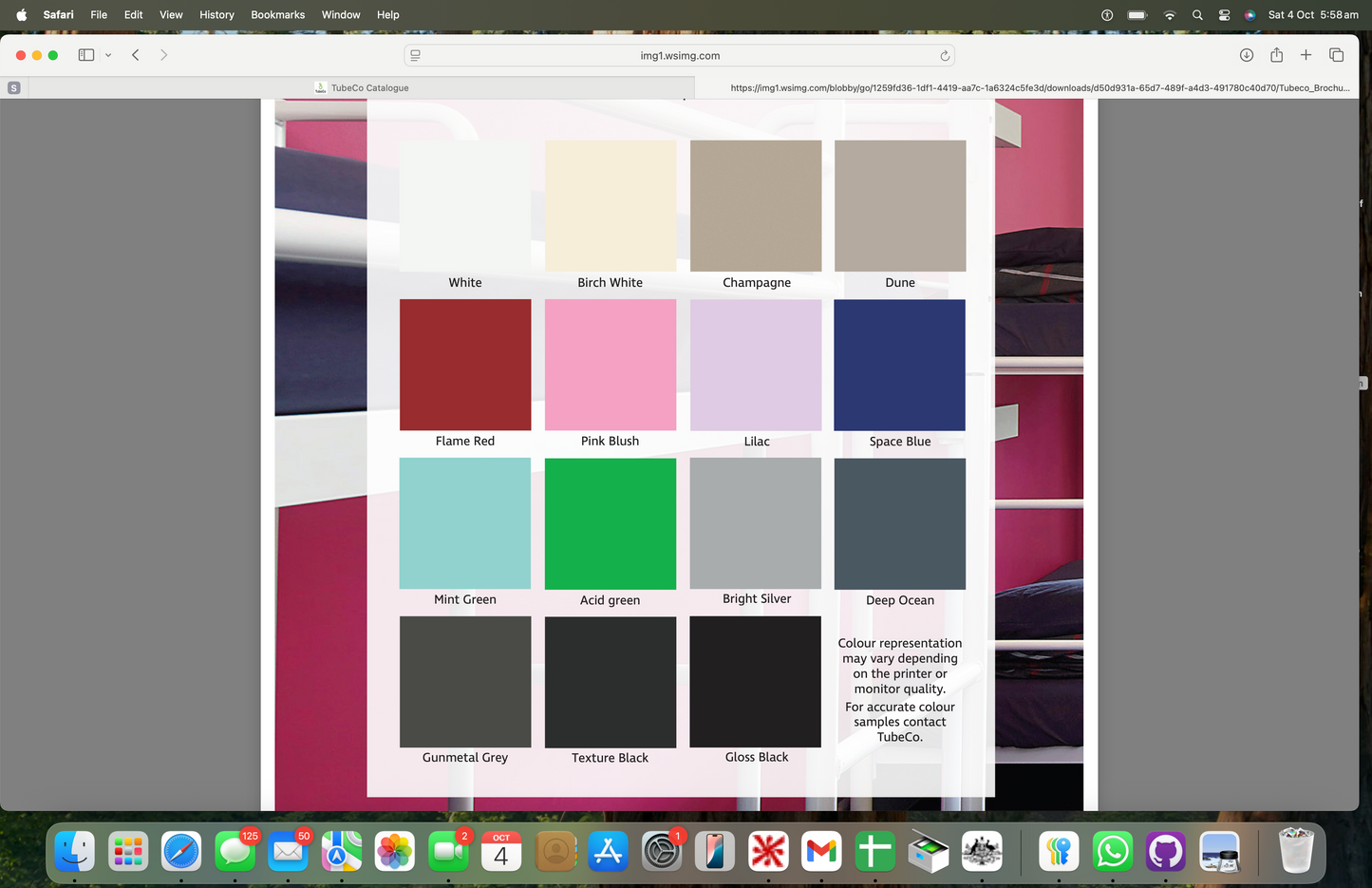Open Control Centre in menu bar
The width and height of the screenshot is (1372, 888).
(x=1224, y=14)
